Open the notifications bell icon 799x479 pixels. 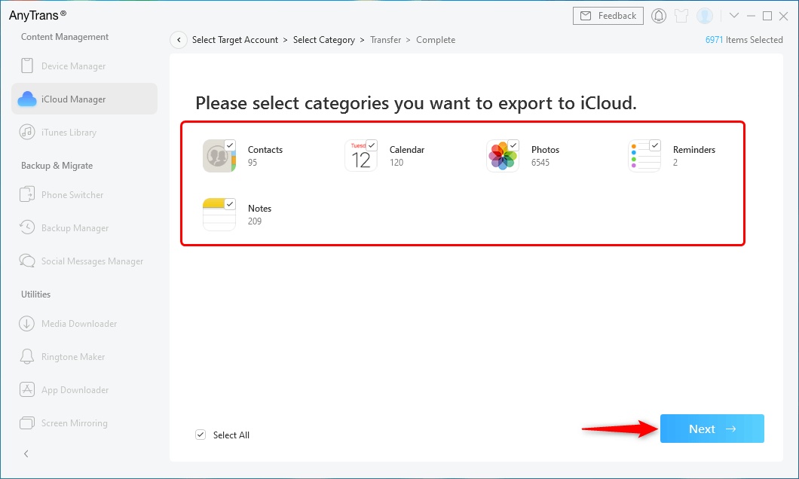[659, 16]
